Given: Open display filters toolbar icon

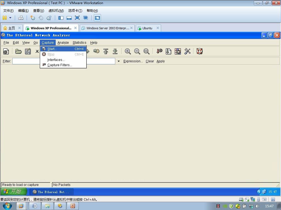Looking at the screenshot, I should click(x=168, y=51).
